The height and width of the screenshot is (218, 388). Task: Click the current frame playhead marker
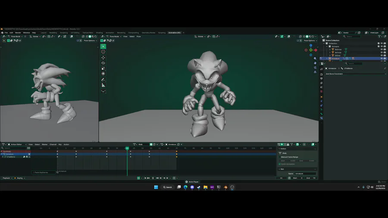point(127,148)
